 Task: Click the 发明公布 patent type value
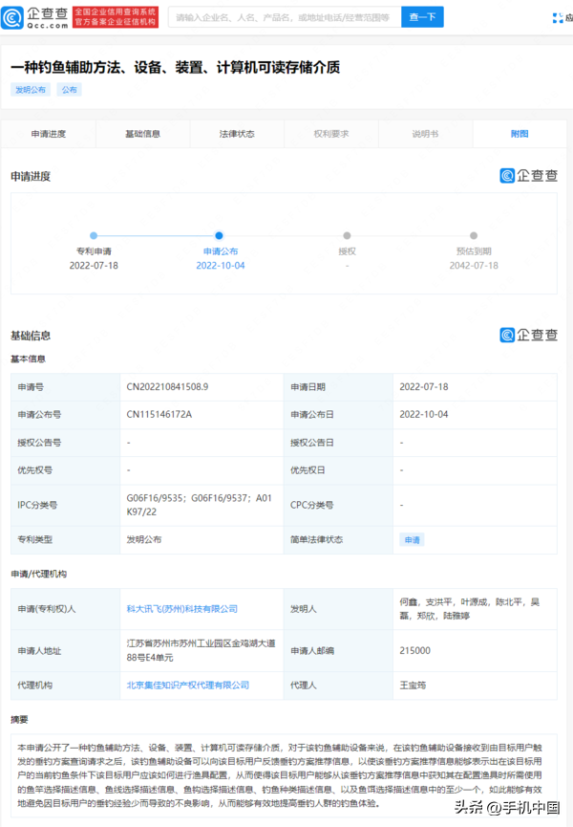click(144, 539)
